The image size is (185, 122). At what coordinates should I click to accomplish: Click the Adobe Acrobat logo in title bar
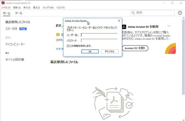tap(3, 3)
